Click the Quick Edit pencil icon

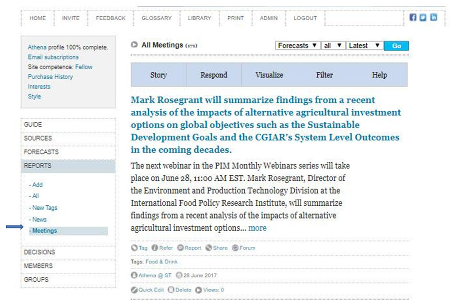tap(134, 290)
